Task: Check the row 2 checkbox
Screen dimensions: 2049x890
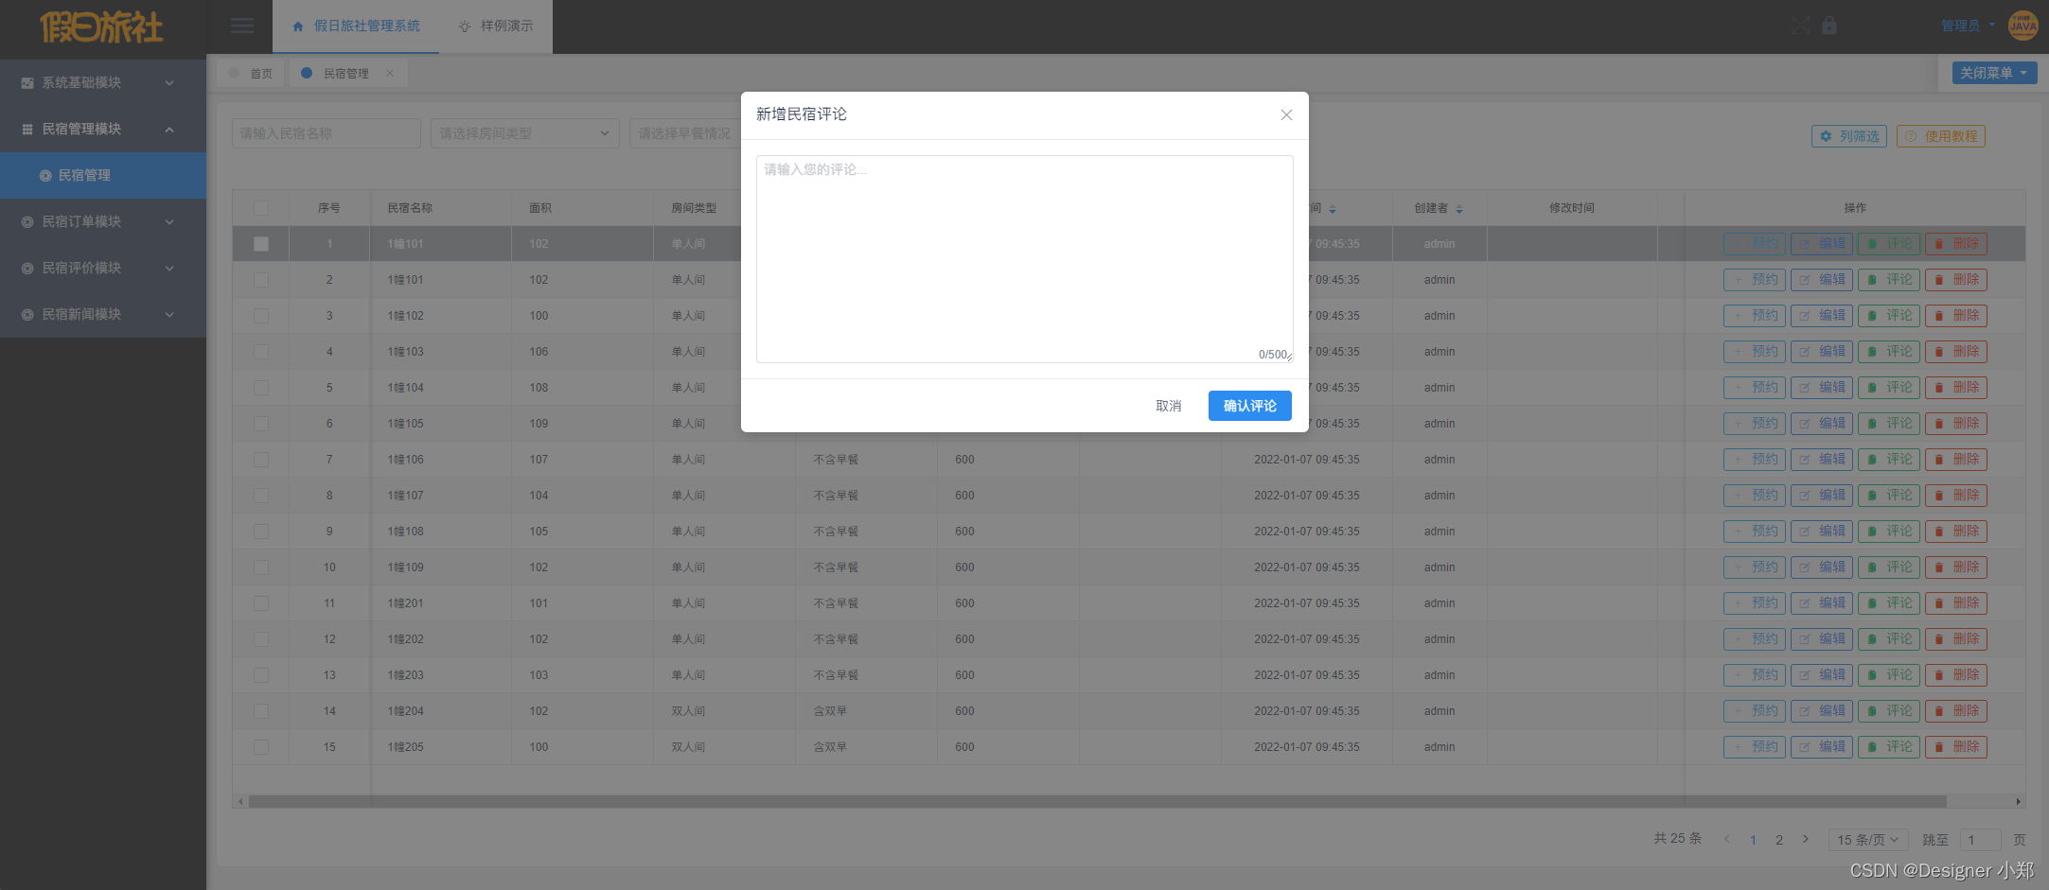Action: click(261, 280)
